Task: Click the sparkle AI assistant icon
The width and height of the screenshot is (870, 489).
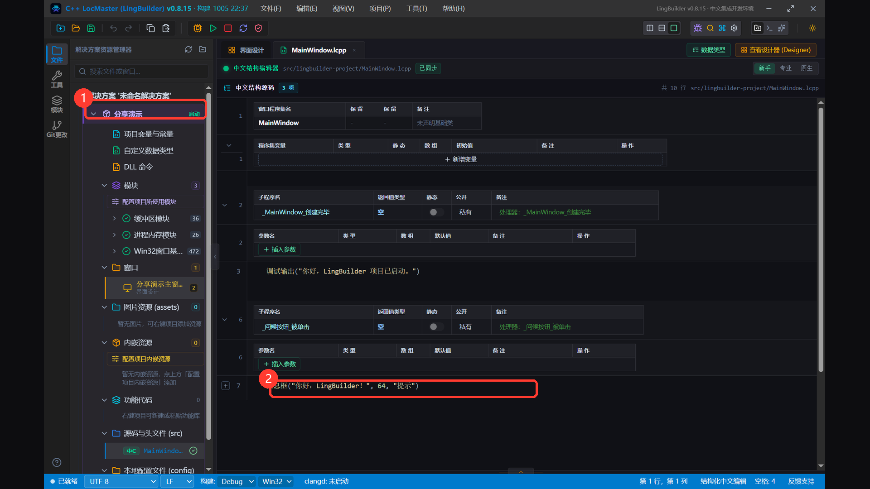Action: point(782,28)
